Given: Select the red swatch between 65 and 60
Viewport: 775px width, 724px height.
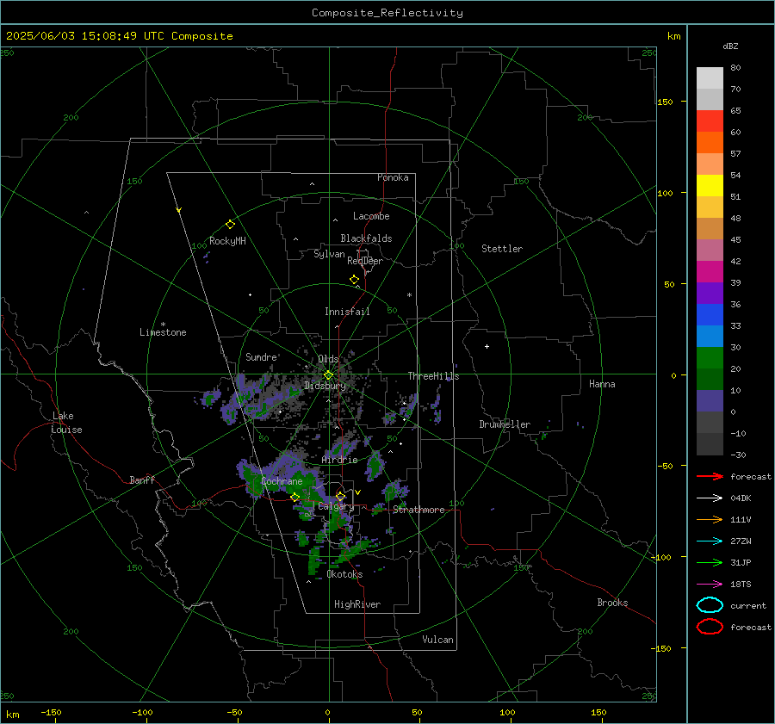Looking at the screenshot, I should (x=710, y=121).
